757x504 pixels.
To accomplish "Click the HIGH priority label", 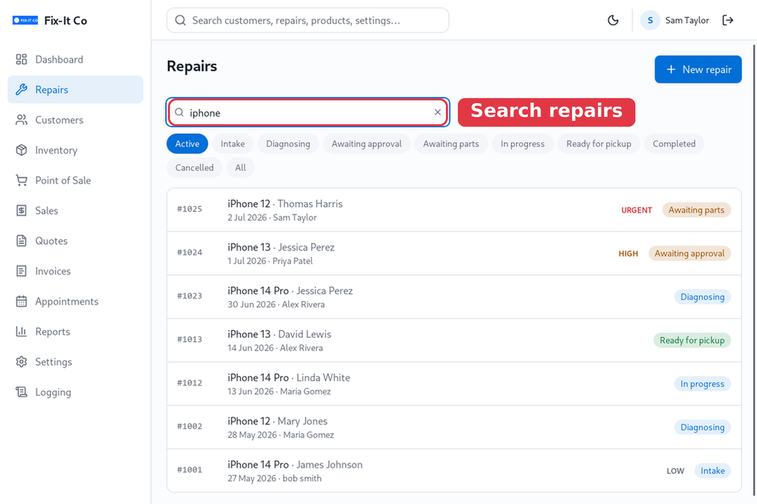I will 628,254.
